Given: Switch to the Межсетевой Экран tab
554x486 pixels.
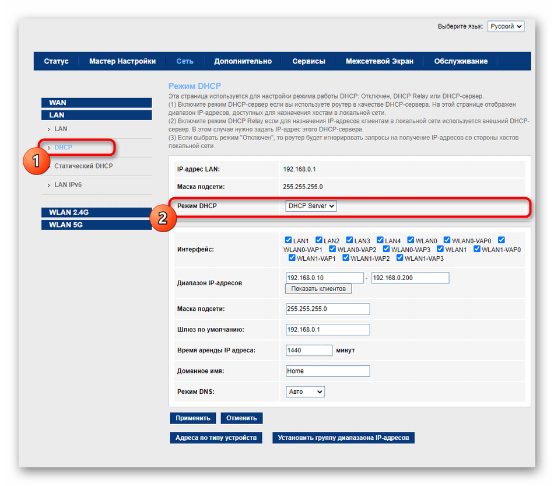Looking at the screenshot, I should pyautogui.click(x=379, y=61).
